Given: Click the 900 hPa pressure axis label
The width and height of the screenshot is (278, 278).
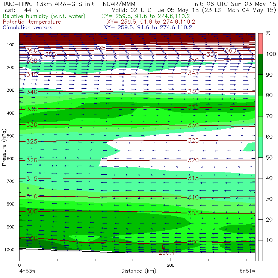Looking at the screenshot, I should tap(11, 227).
